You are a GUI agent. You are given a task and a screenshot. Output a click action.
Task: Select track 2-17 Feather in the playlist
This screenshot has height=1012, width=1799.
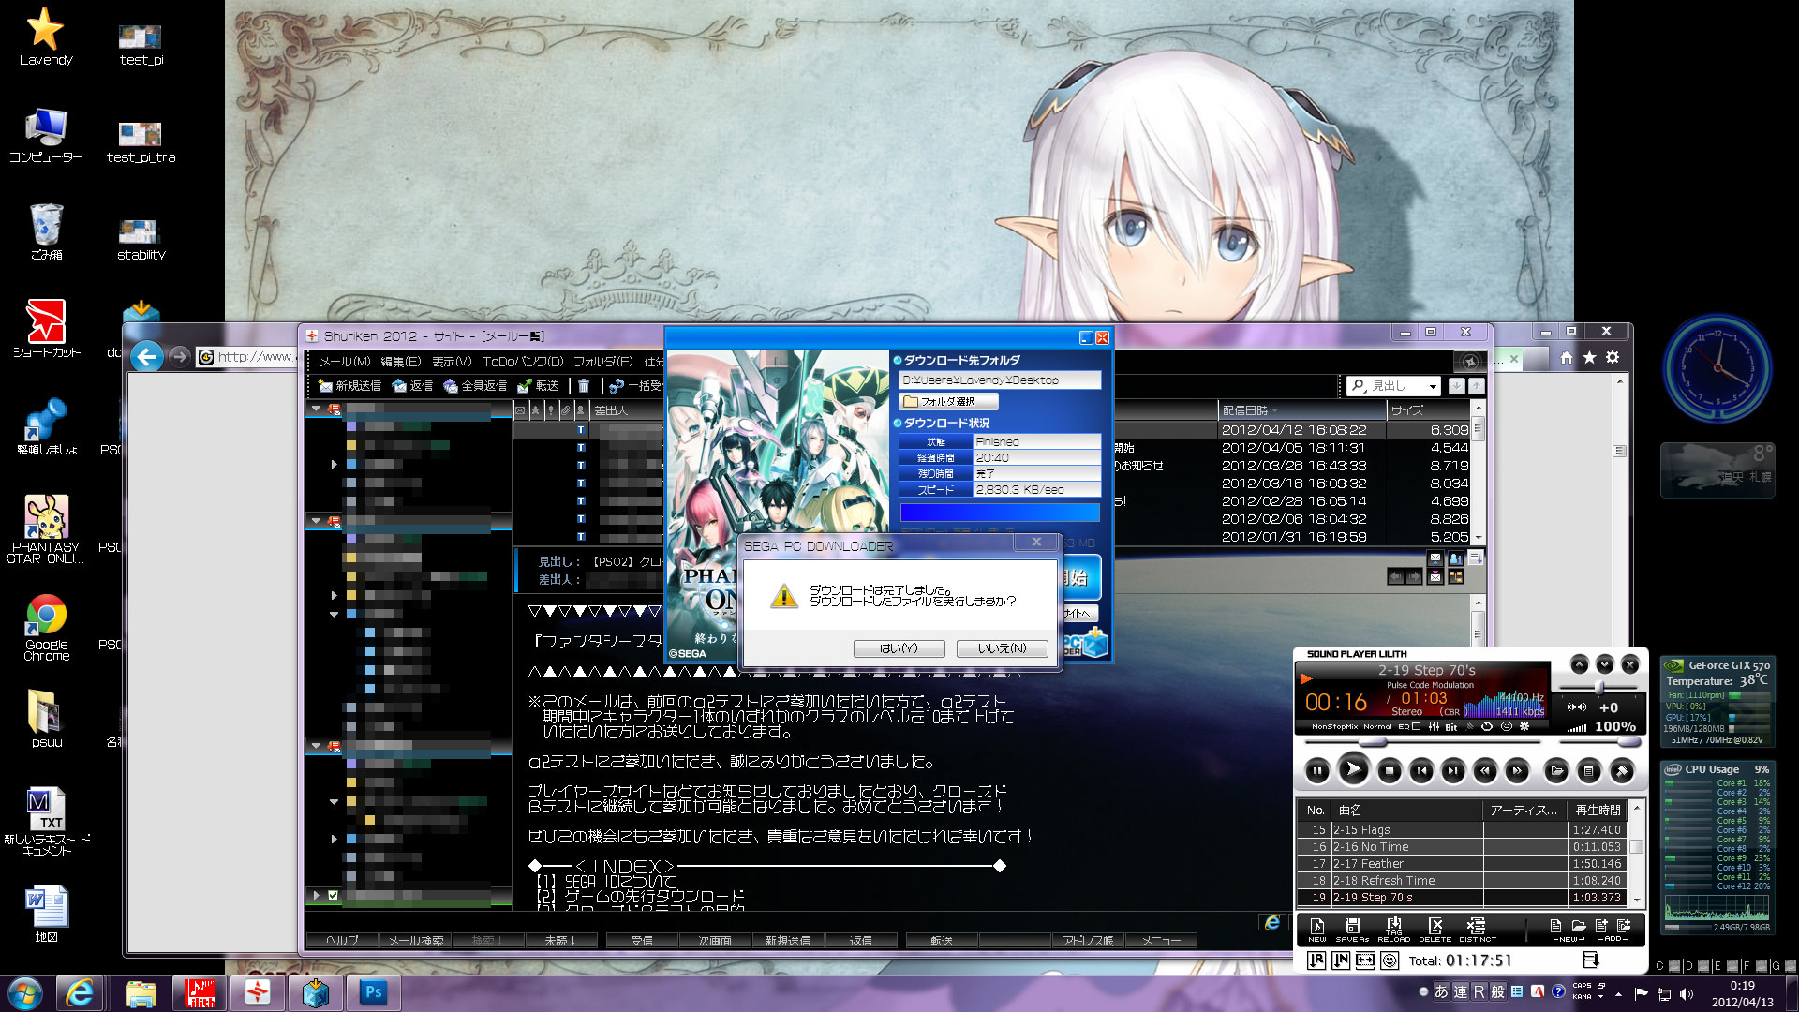pos(1461,864)
